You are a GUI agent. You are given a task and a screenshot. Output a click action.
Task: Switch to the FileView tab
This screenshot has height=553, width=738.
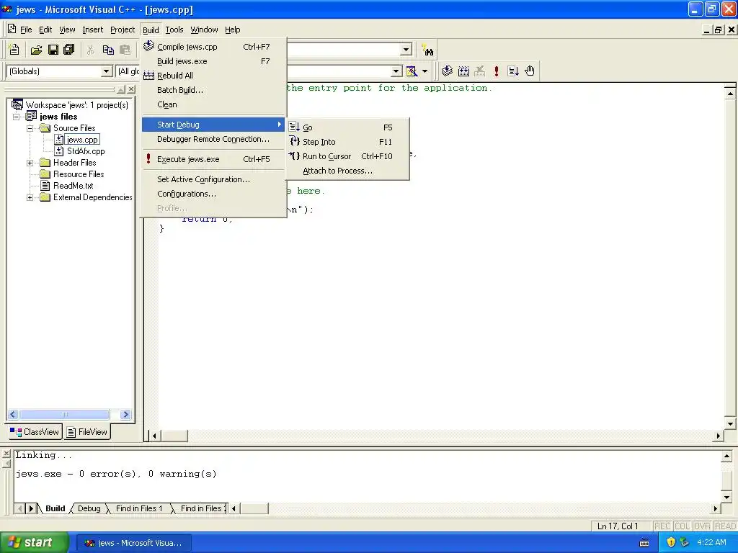tap(87, 432)
